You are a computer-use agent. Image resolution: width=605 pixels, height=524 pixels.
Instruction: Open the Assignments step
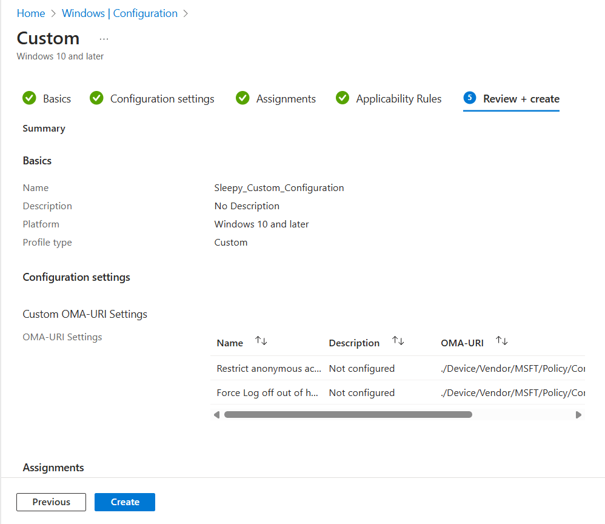286,99
